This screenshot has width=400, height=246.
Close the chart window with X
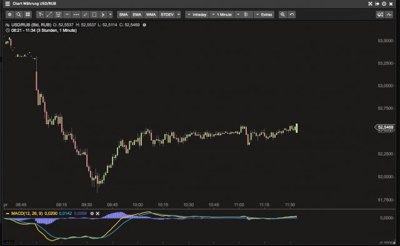coord(391,4)
